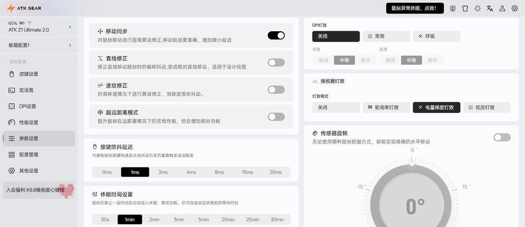Open language translation icon
This screenshot has height=227, width=525.
490,9
